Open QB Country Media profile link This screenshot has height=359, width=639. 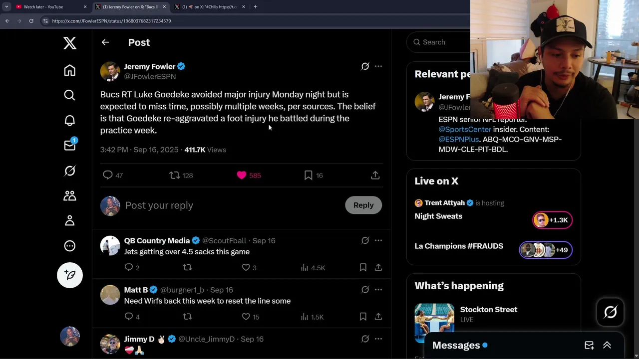(x=157, y=241)
